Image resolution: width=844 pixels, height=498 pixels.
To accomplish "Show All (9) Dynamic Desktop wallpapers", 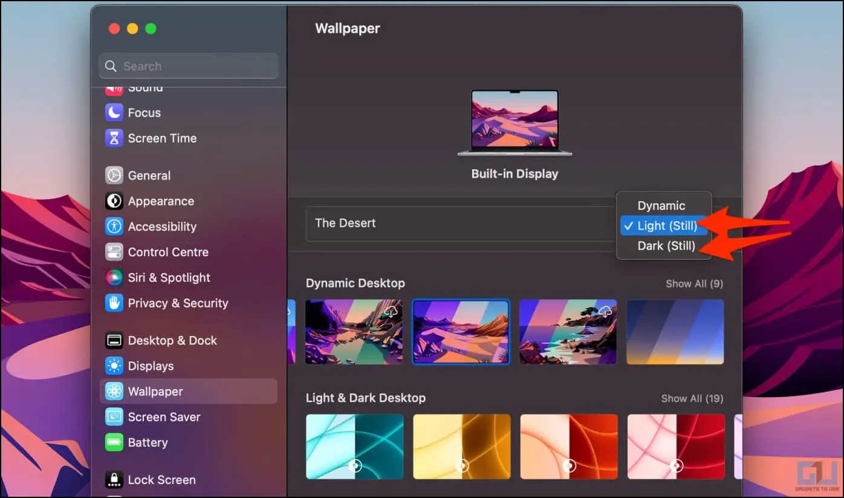I will (x=694, y=283).
